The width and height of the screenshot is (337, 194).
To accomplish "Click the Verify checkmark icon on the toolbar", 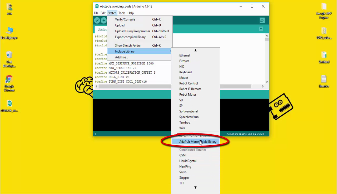I will coord(97,20).
